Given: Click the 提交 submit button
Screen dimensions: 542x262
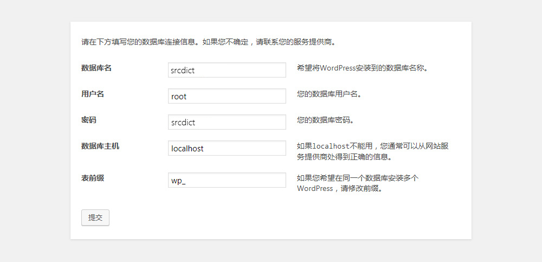Looking at the screenshot, I should tap(95, 218).
